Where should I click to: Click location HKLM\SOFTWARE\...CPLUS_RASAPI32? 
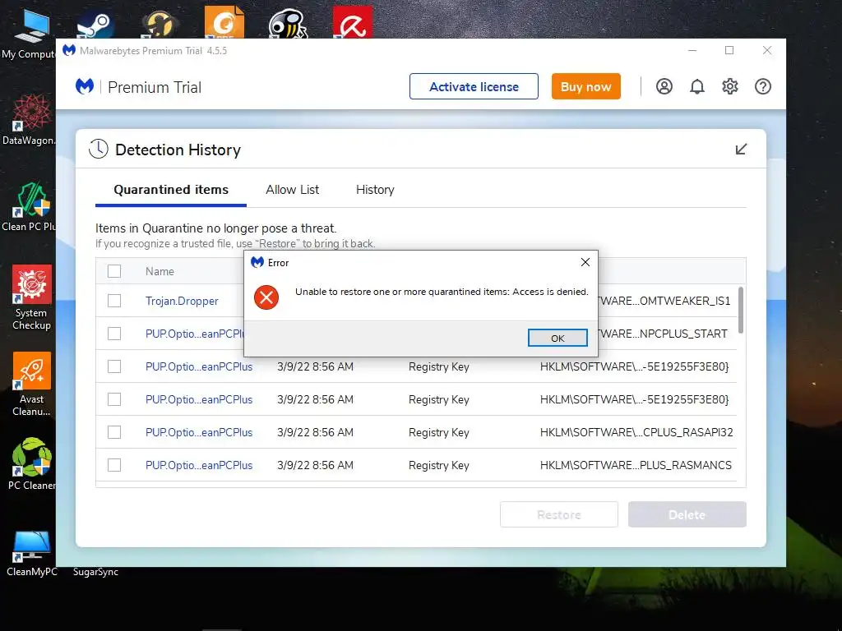[636, 432]
